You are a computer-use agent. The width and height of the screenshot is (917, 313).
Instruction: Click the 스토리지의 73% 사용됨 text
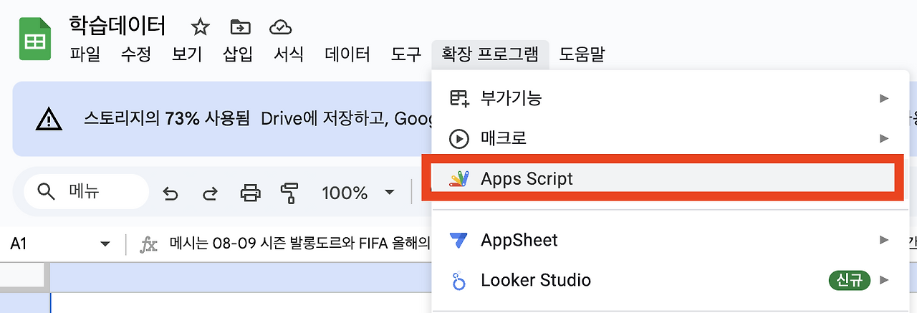point(165,118)
